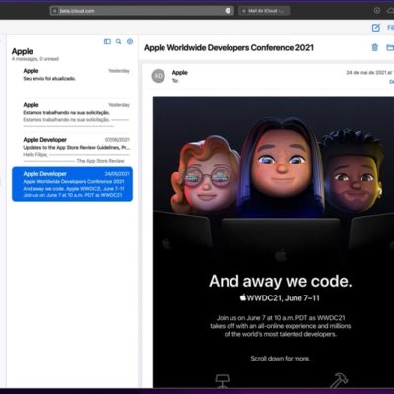
Task: Click the more options icon in address bar
Action: coord(228,11)
